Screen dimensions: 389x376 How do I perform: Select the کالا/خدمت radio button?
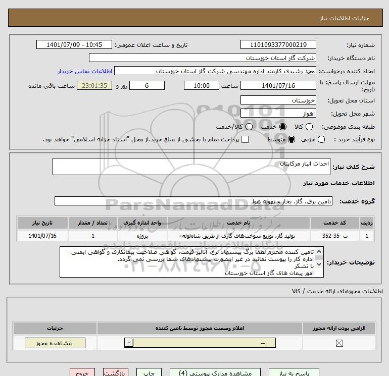[x=249, y=127]
